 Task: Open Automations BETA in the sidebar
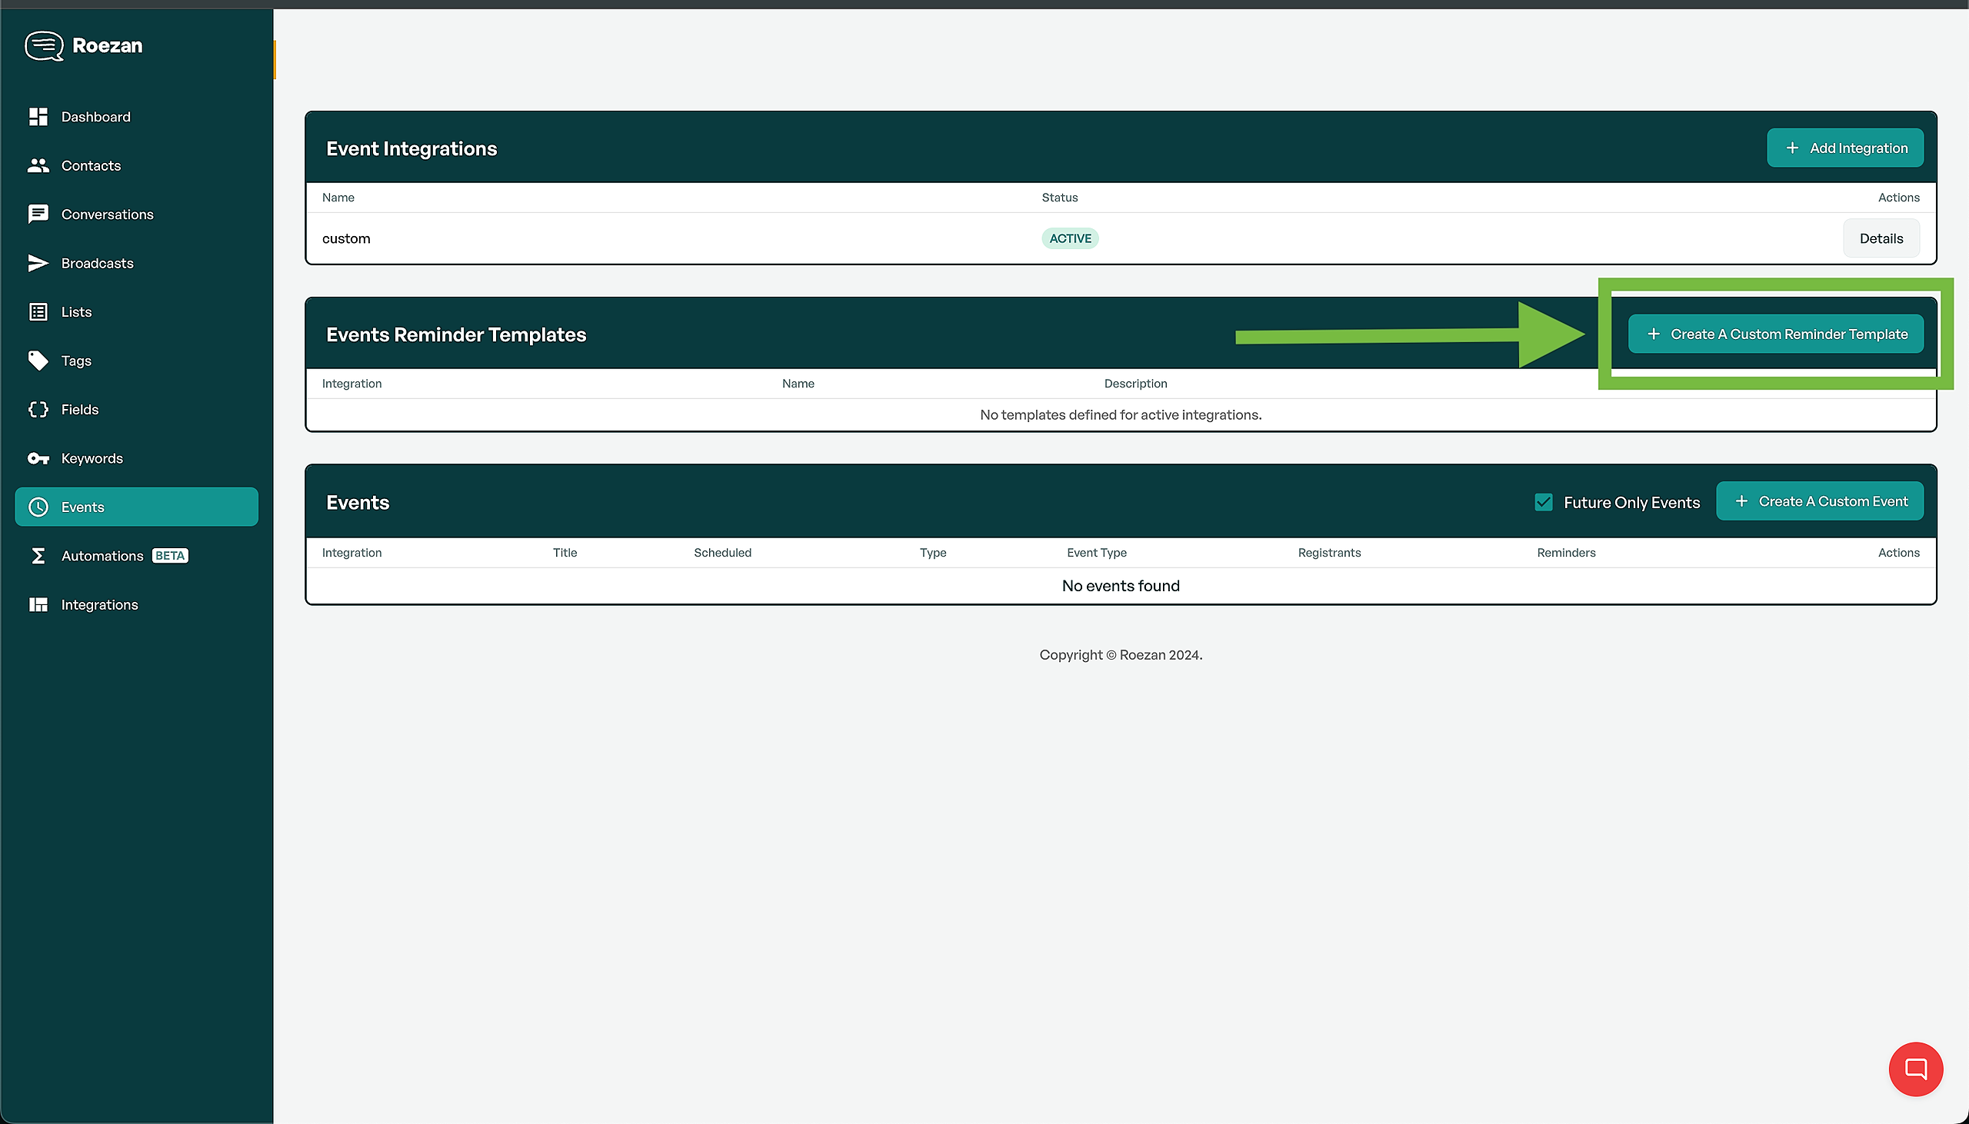click(x=102, y=556)
